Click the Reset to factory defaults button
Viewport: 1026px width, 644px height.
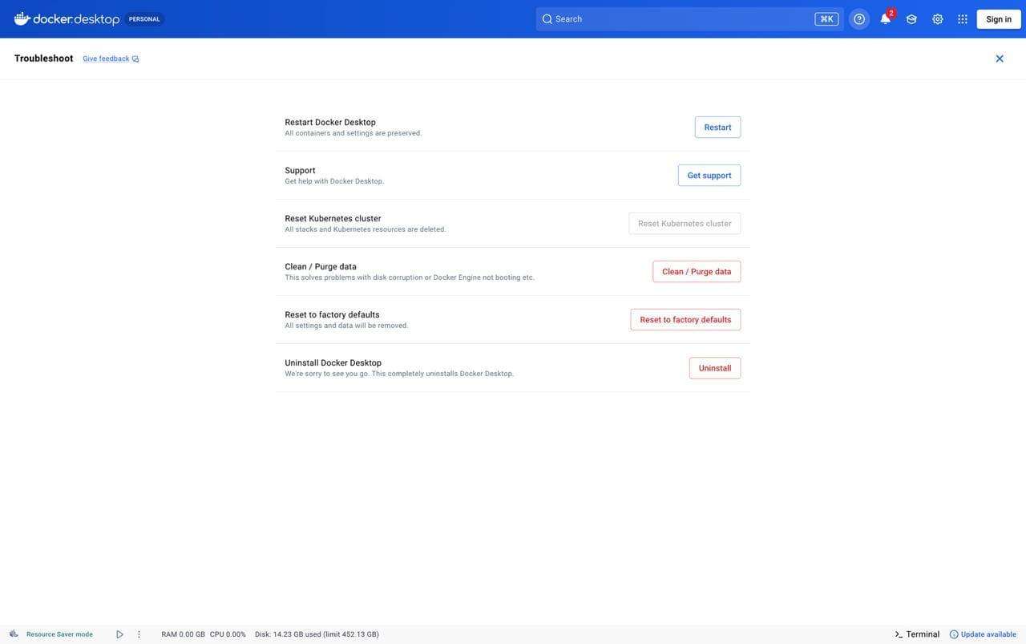[685, 320]
